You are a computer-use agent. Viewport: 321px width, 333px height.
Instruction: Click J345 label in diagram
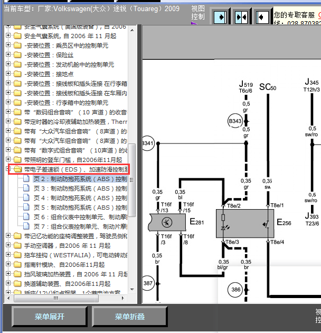[311, 82]
